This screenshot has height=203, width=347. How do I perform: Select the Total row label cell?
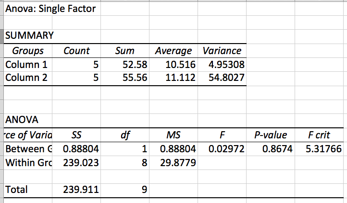(x=16, y=190)
